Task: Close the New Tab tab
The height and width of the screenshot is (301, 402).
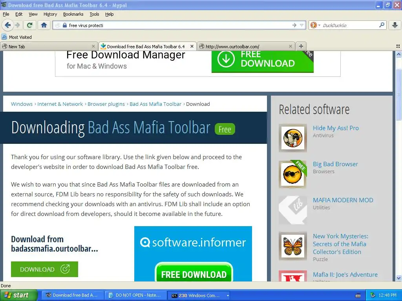Action: coord(93,46)
